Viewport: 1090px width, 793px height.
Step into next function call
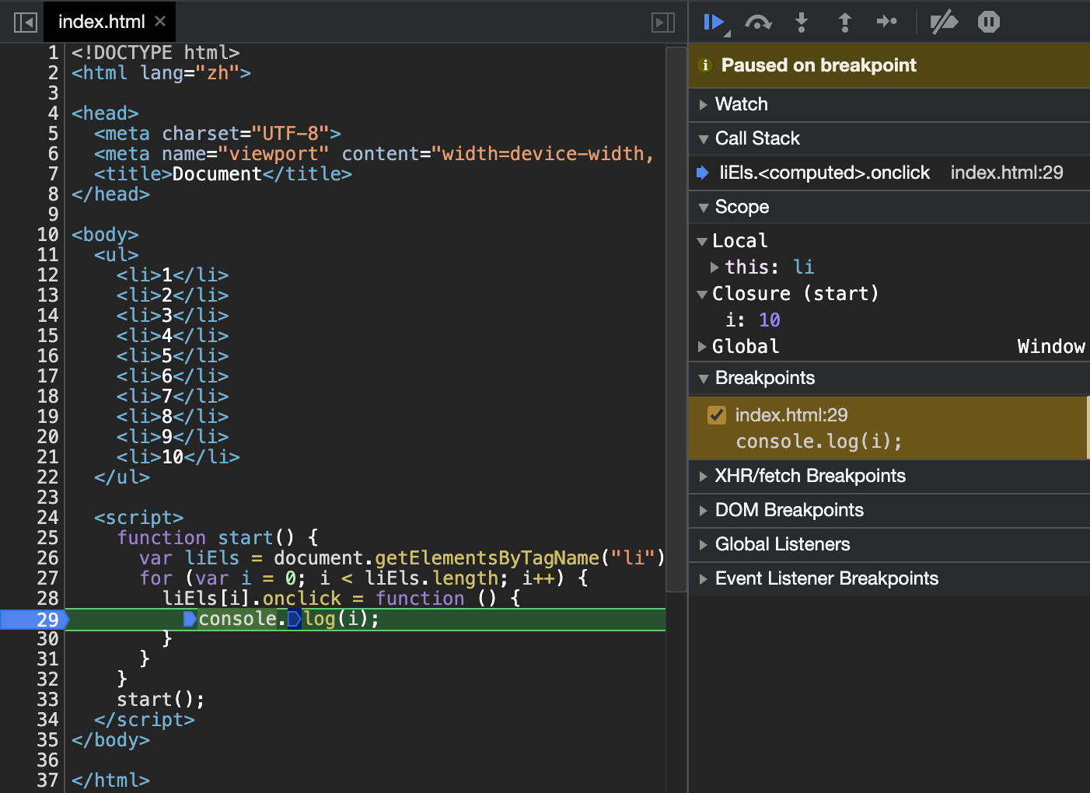802,22
